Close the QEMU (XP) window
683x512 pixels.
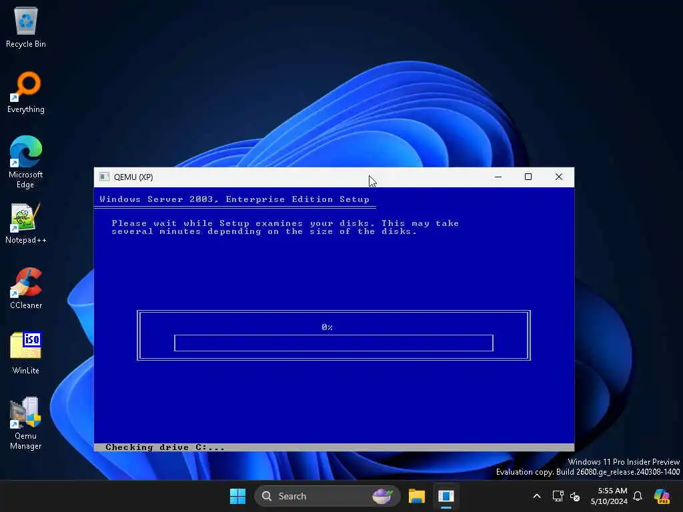click(x=559, y=177)
